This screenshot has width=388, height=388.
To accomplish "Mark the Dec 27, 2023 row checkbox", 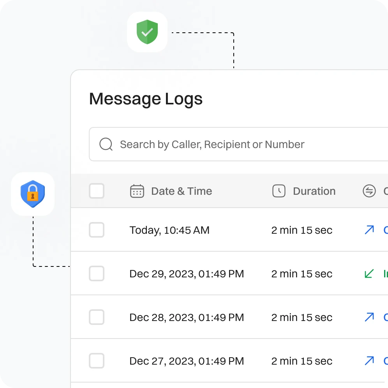I will point(97,361).
